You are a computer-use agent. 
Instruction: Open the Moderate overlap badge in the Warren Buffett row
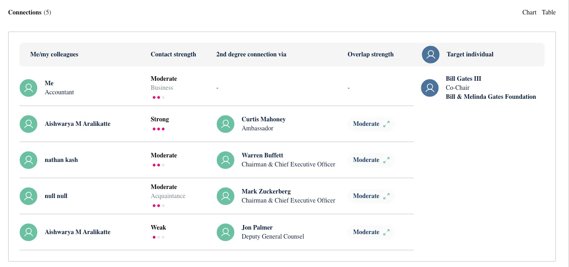tap(371, 160)
